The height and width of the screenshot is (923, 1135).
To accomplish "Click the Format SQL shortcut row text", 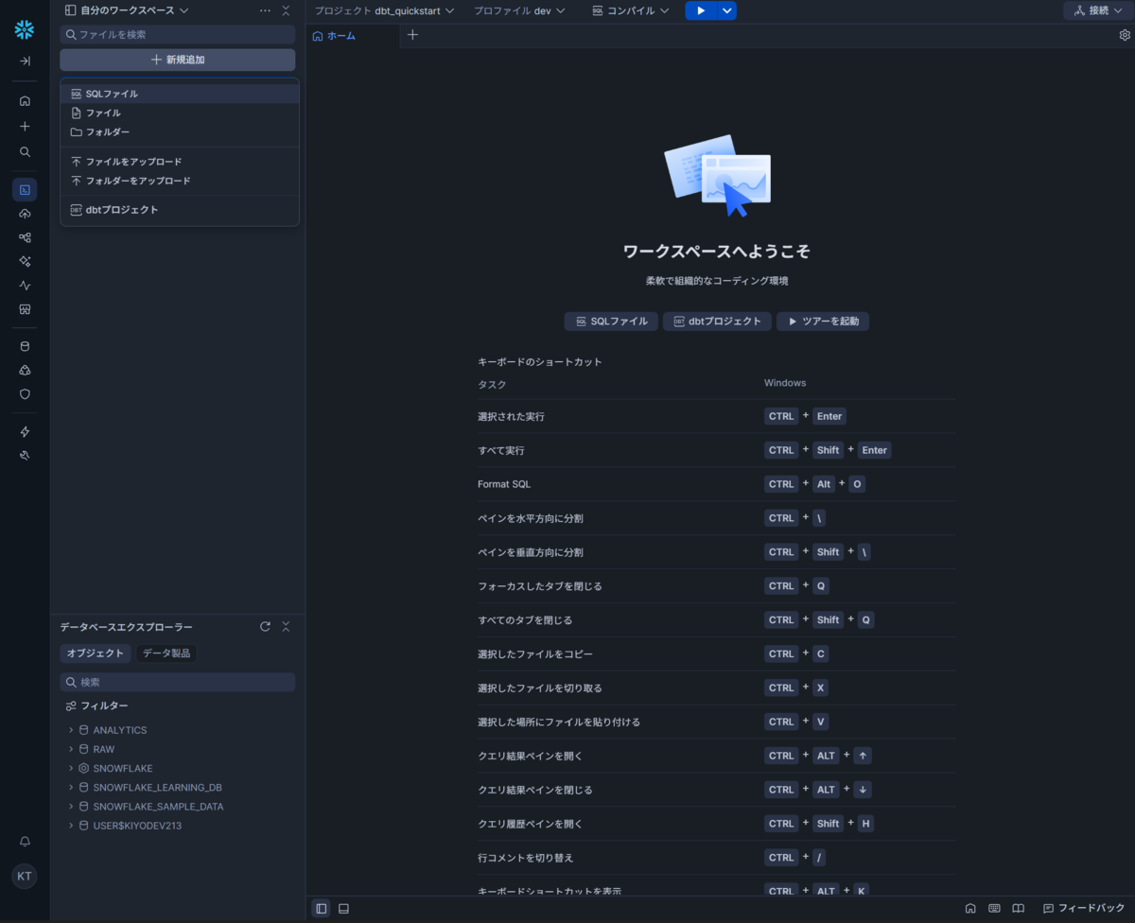I will [x=504, y=484].
